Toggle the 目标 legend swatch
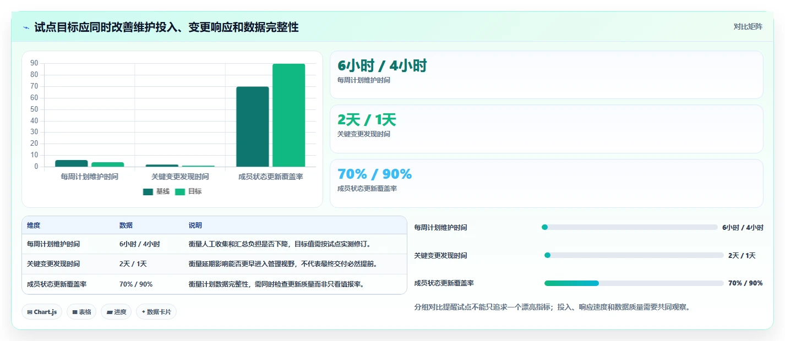The image size is (785, 341). pos(180,192)
